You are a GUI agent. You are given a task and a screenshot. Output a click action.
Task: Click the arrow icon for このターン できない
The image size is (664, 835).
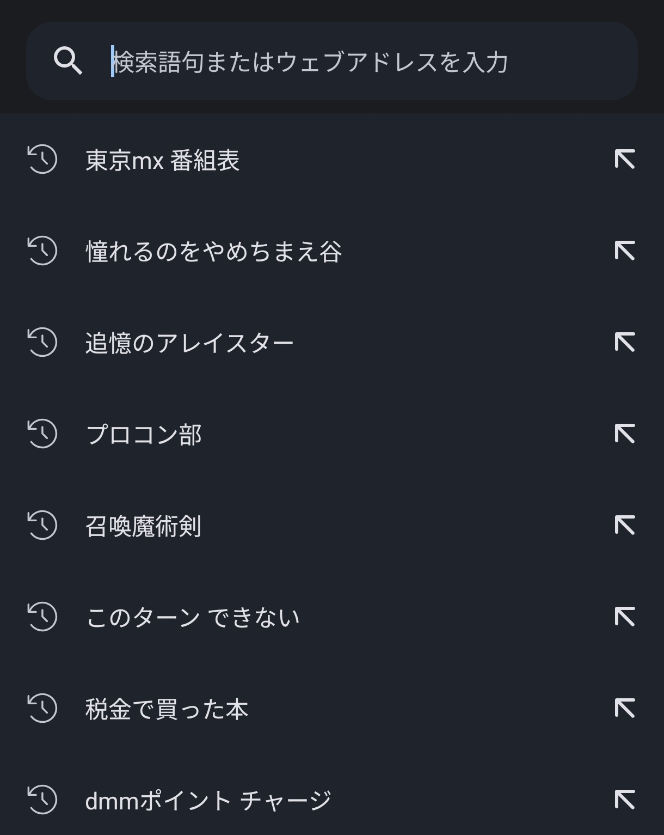[624, 617]
